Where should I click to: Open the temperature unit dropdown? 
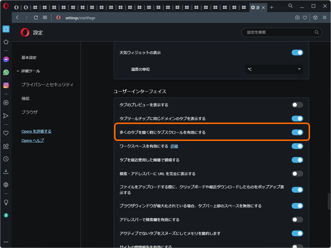click(274, 69)
